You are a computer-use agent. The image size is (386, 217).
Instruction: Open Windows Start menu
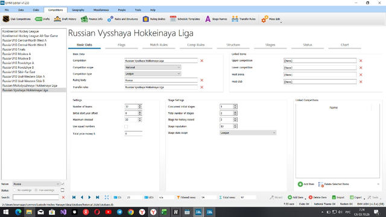pyautogui.click(x=5, y=212)
